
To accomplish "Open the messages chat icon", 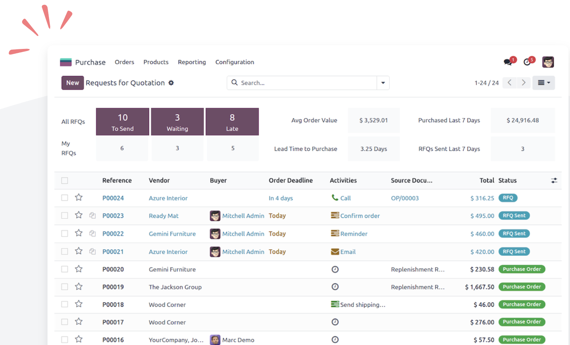I will pos(508,62).
